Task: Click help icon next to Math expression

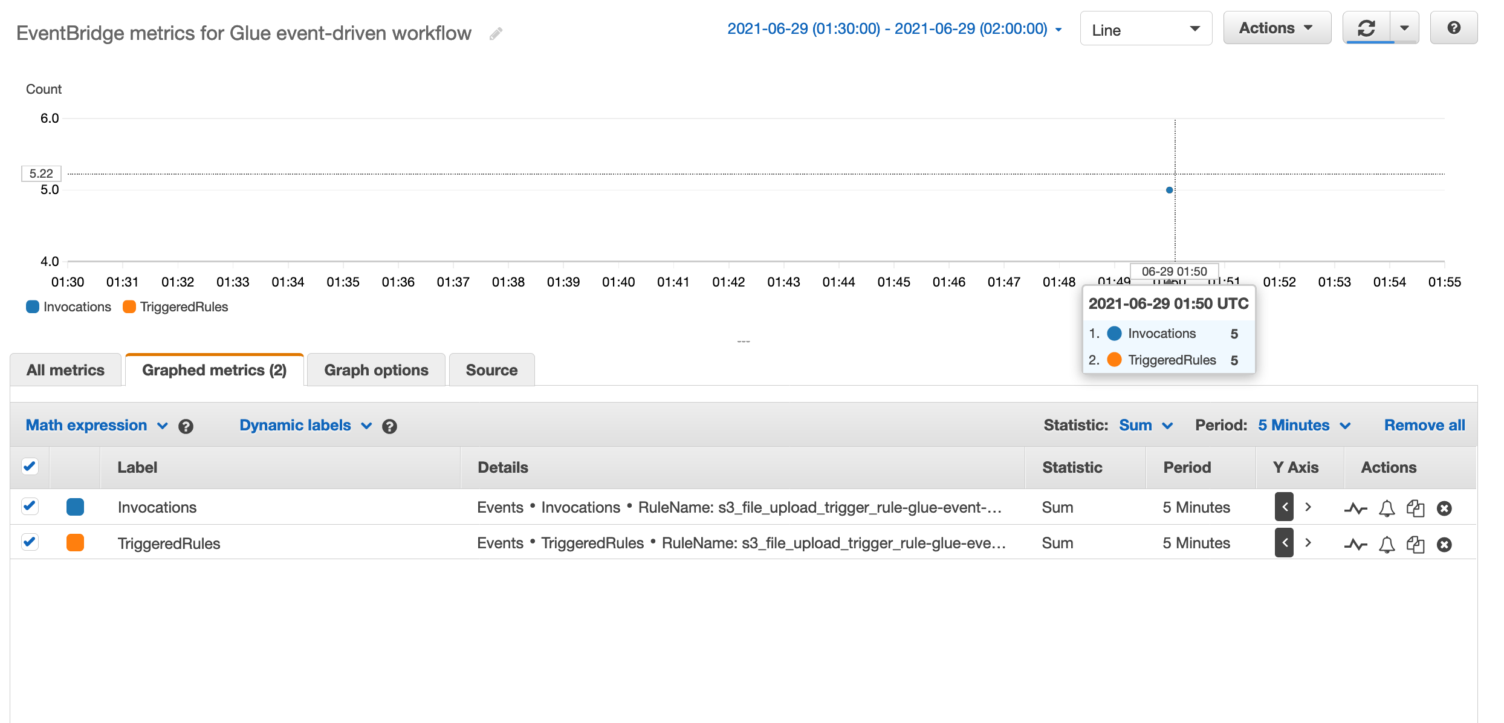Action: (x=186, y=427)
